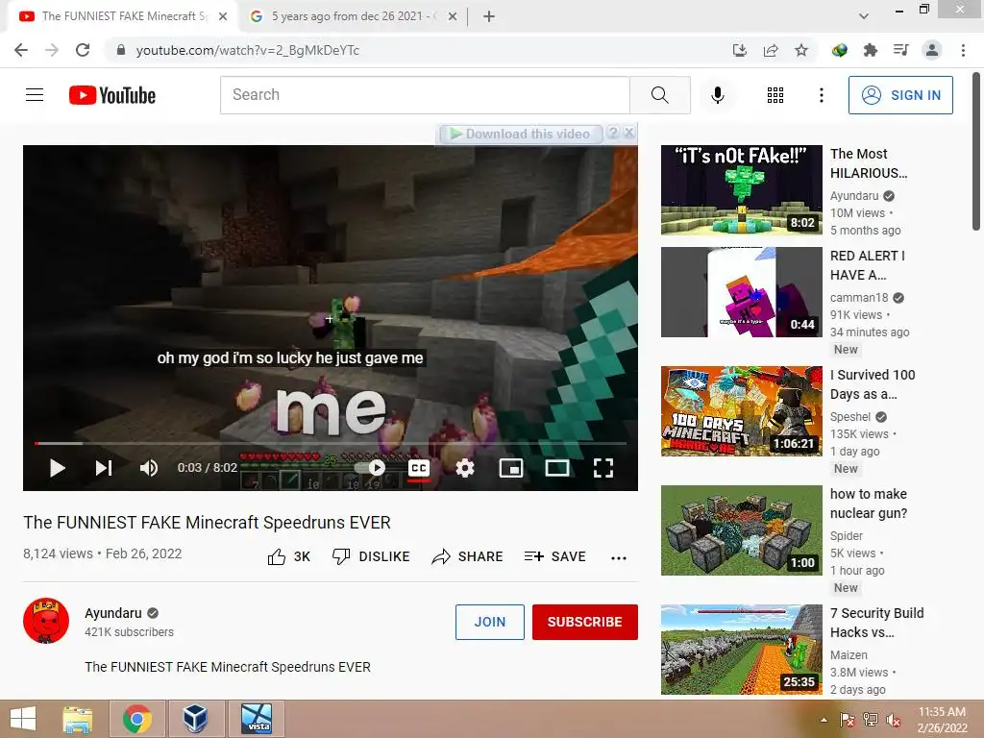Click the JOIN membership button
Screen dimensions: 984x738
489,622
